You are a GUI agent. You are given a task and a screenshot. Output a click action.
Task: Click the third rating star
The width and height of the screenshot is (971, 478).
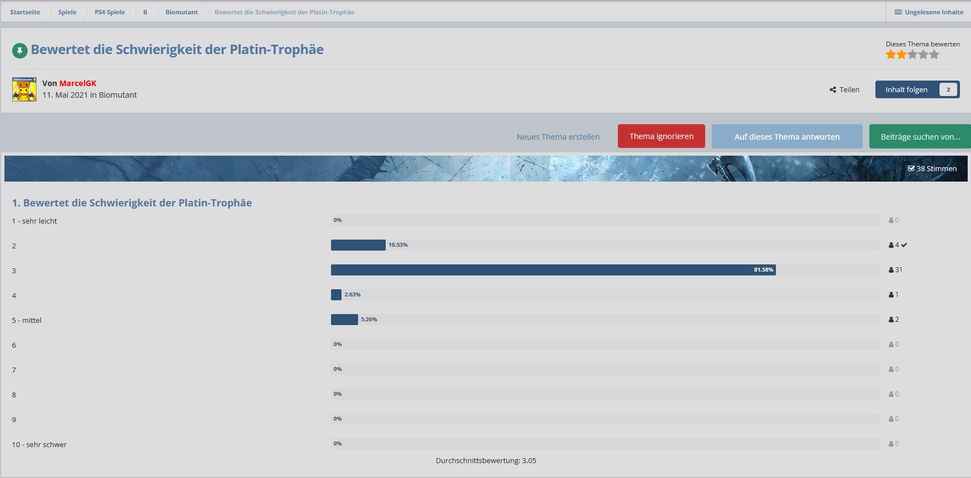coord(912,55)
